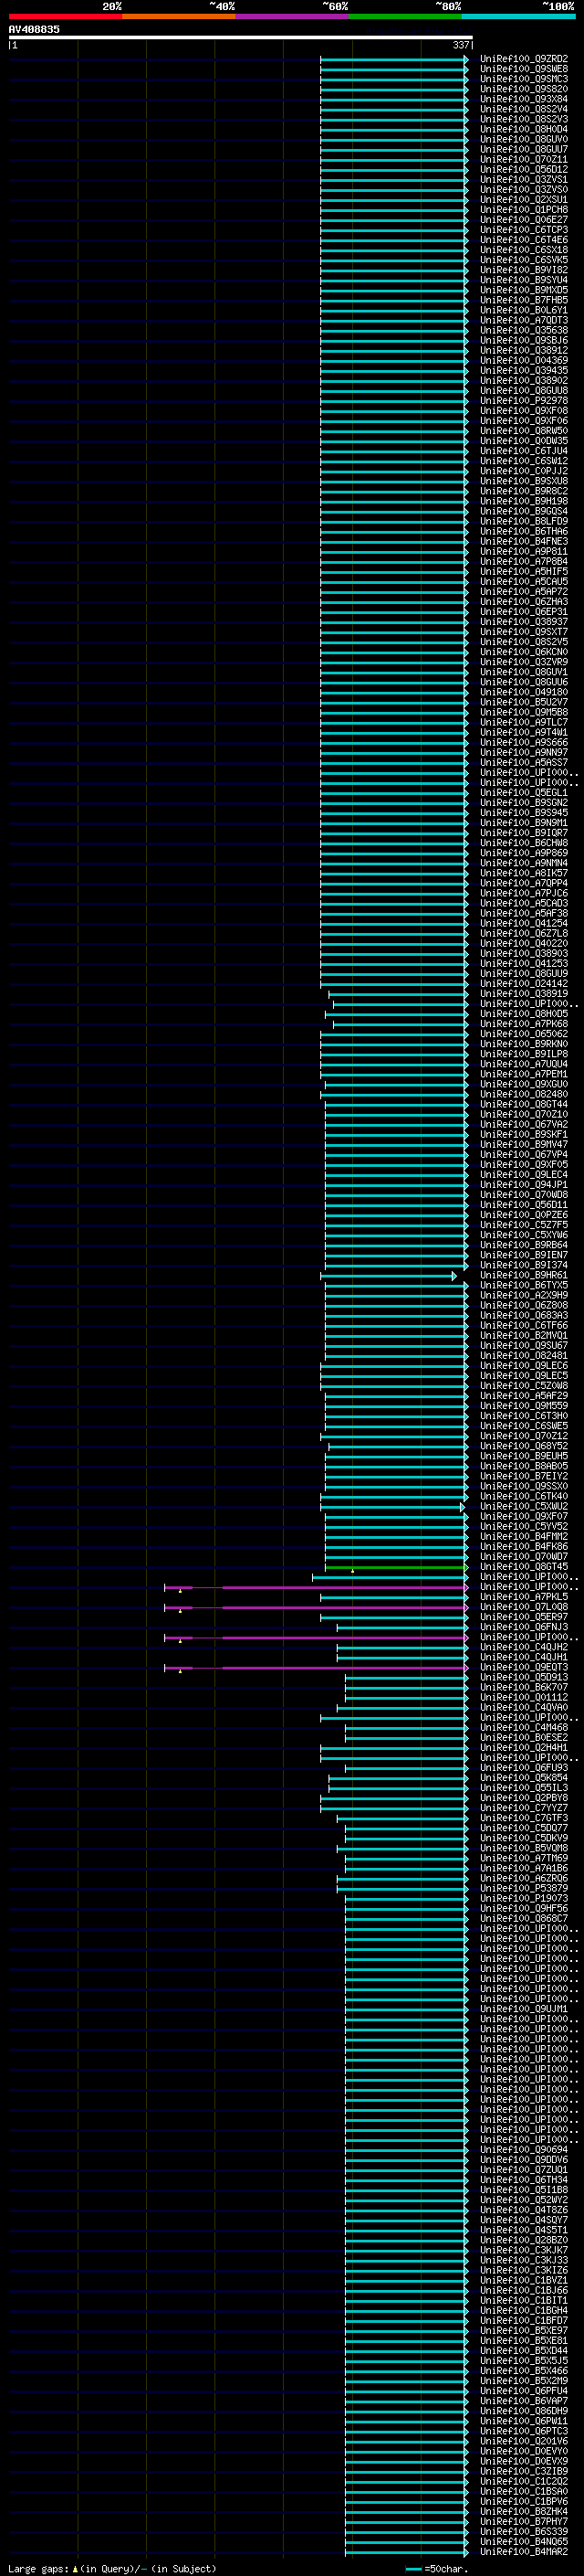Open hit UniRef100_Q70Z11

pos(523,160)
